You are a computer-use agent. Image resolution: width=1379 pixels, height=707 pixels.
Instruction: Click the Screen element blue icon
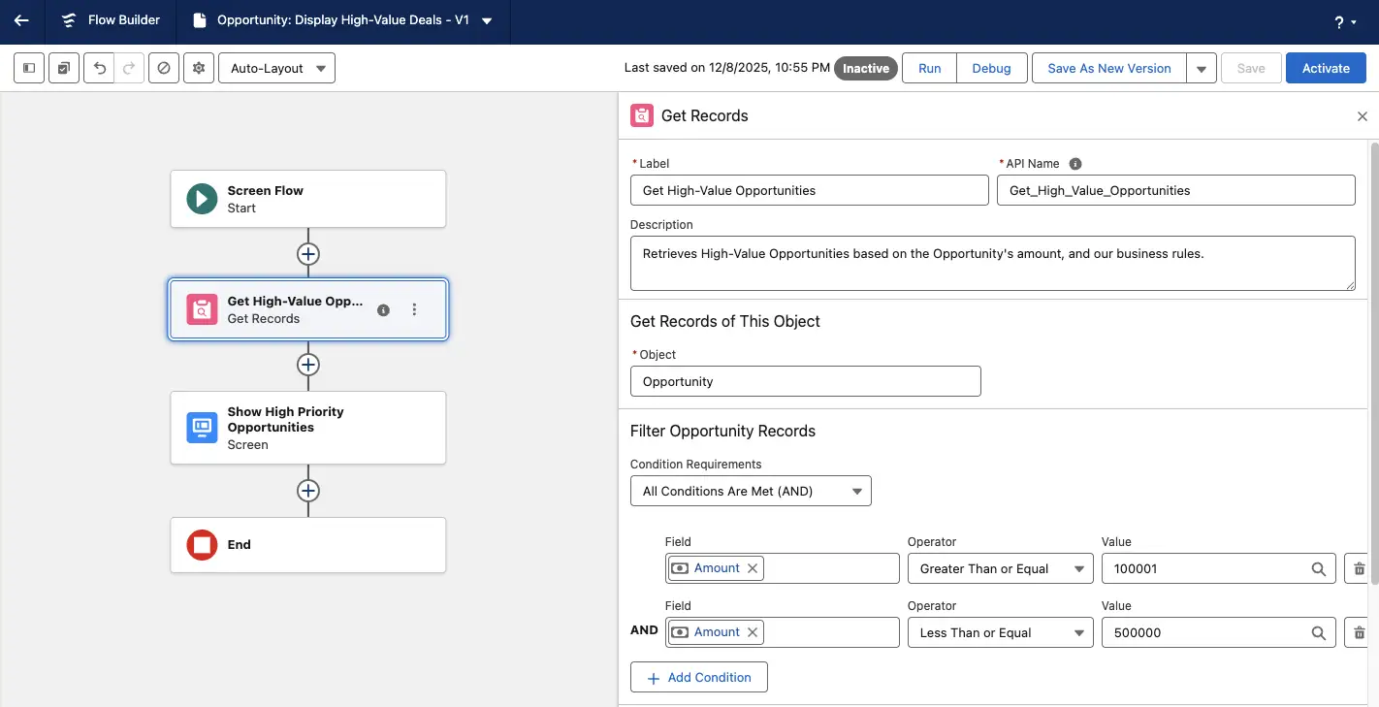pos(202,427)
